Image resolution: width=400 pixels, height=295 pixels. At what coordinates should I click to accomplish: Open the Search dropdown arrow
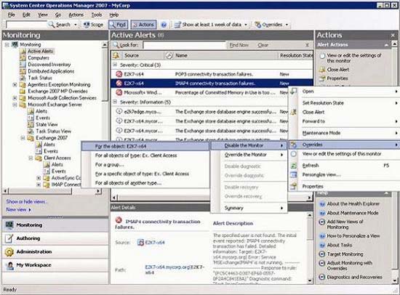coord(76,25)
